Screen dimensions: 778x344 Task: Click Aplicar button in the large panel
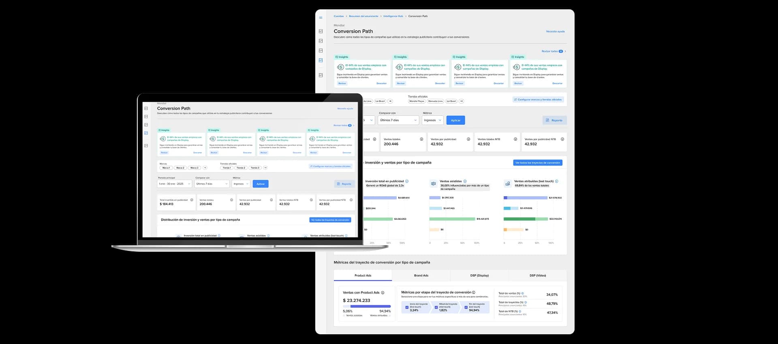(456, 120)
